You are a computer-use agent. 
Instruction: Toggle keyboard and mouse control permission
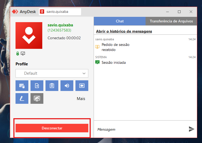[22, 86]
